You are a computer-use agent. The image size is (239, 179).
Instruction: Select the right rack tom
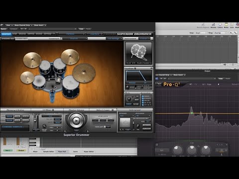(x=59, y=66)
